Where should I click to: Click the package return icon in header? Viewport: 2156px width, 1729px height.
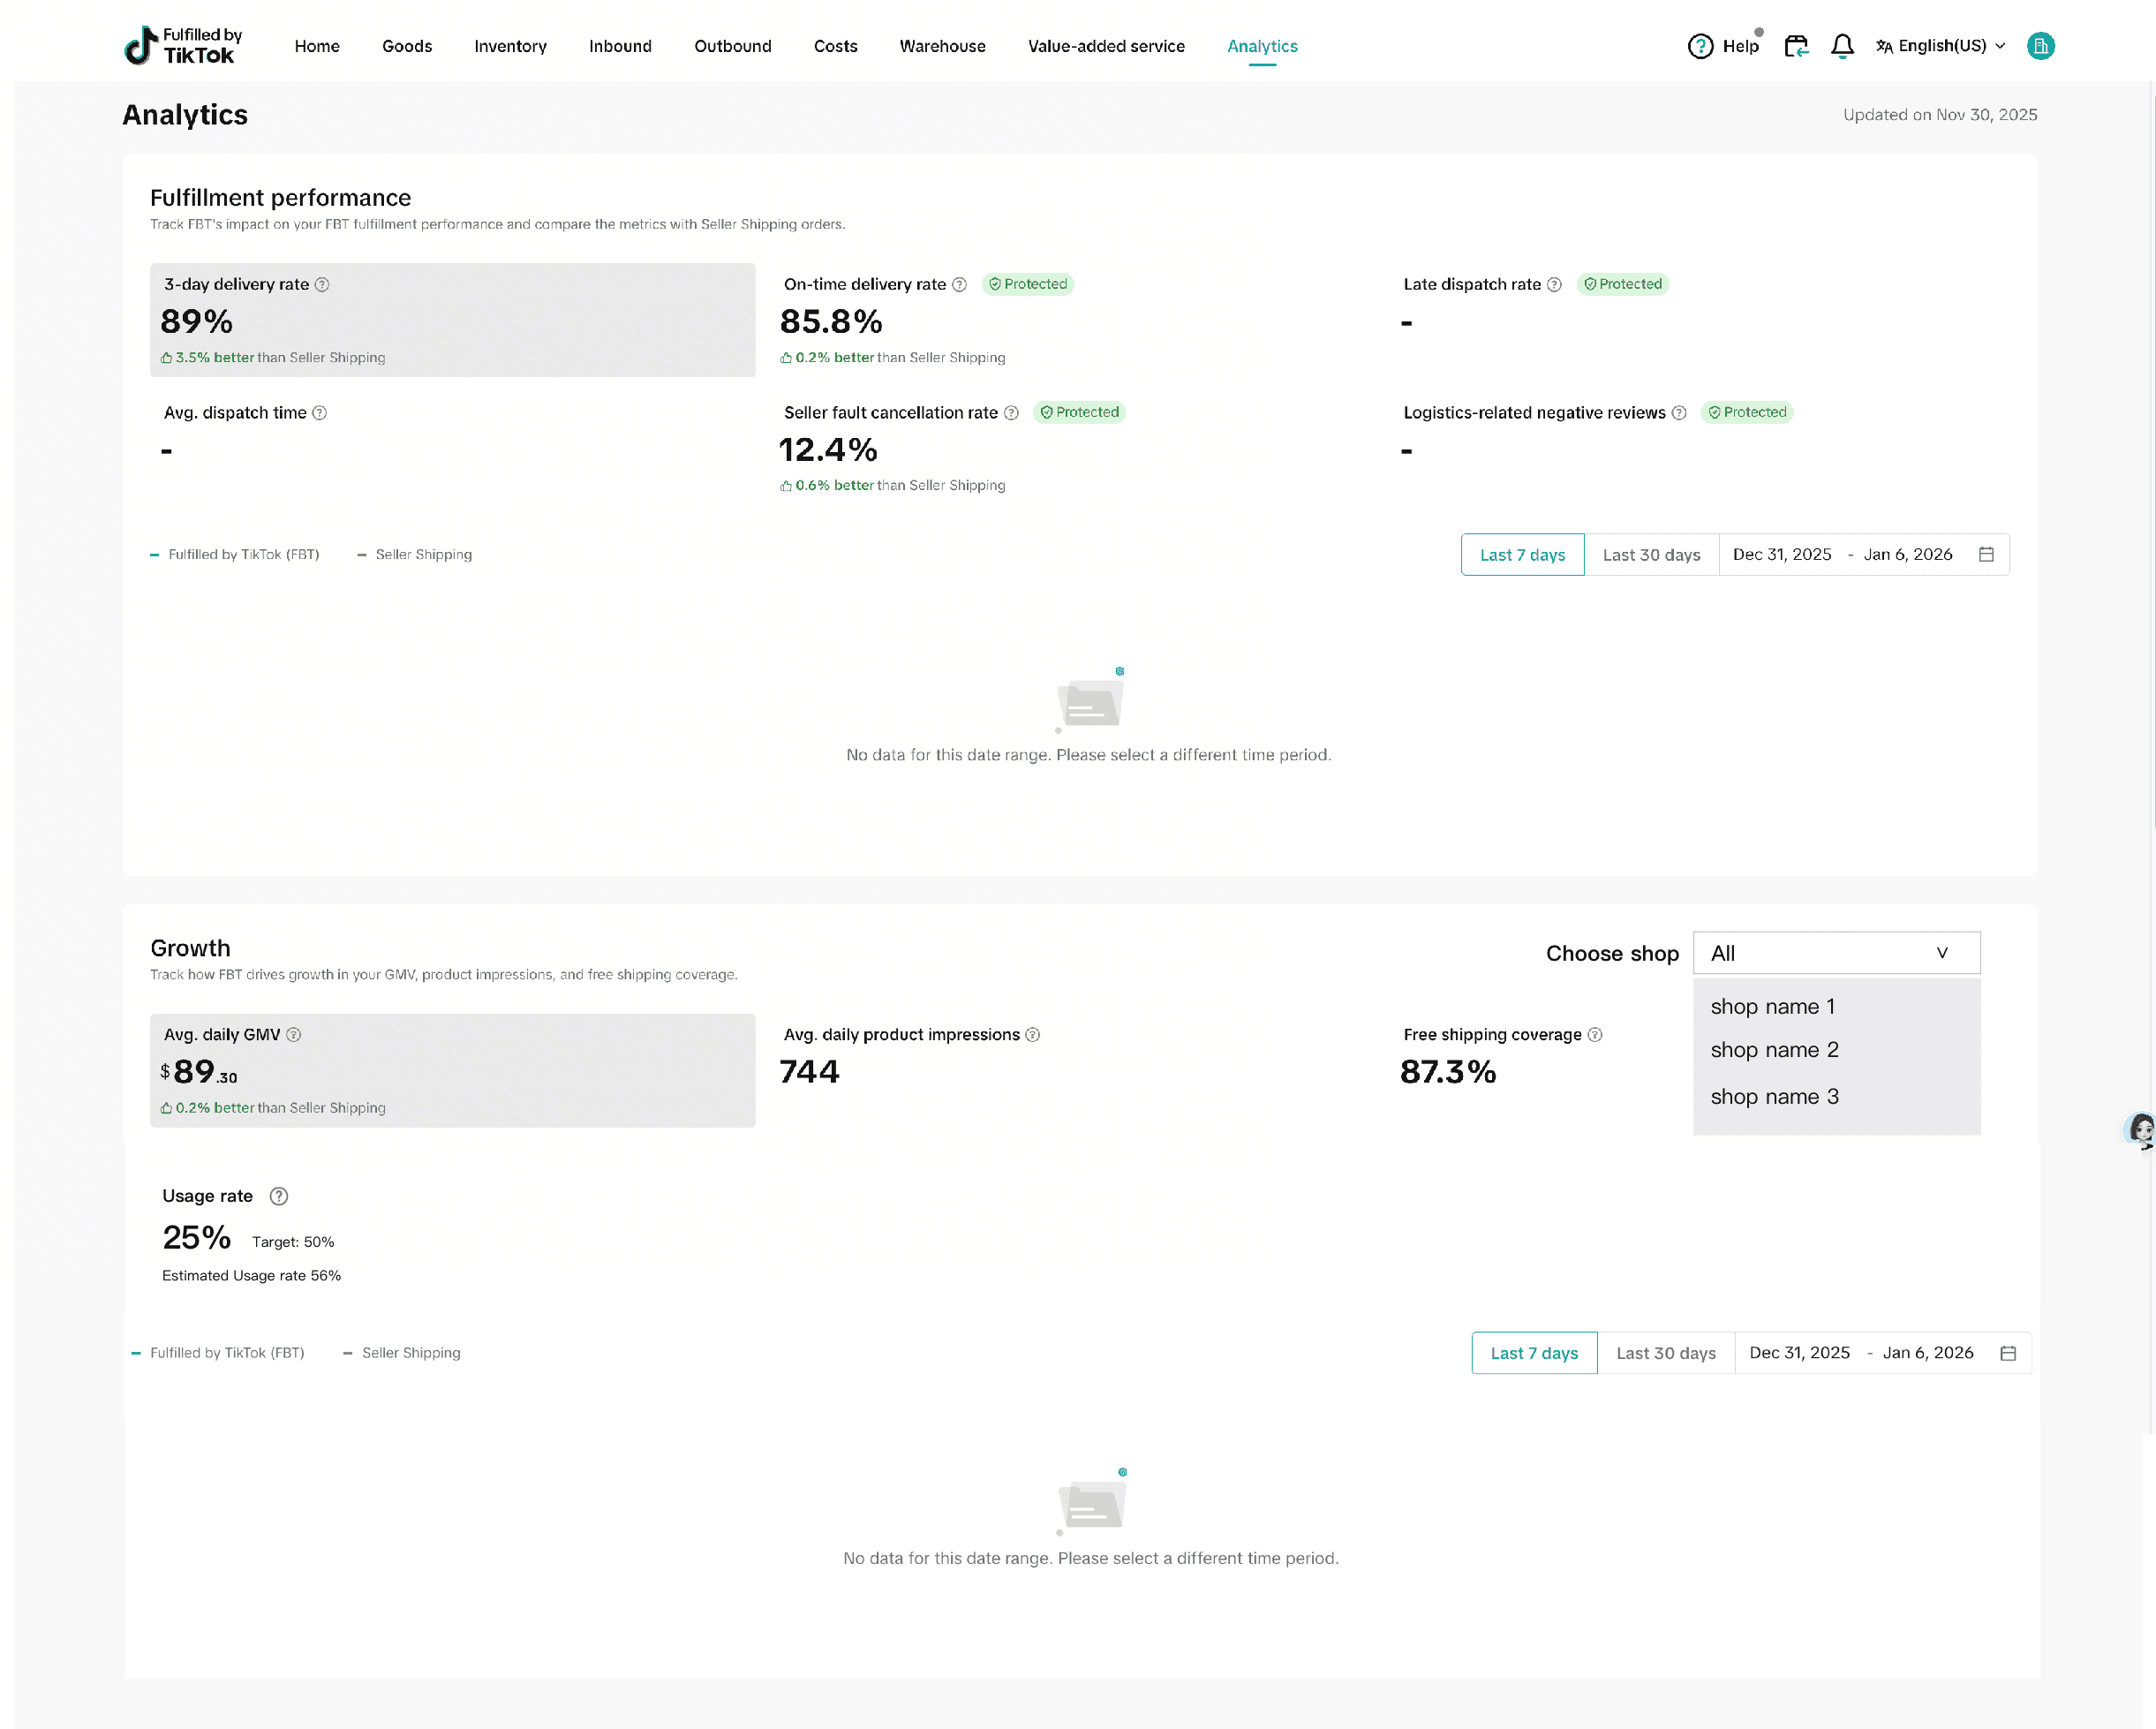1796,46
